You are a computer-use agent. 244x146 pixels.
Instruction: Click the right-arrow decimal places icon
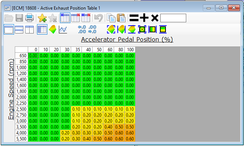pos(92,29)
